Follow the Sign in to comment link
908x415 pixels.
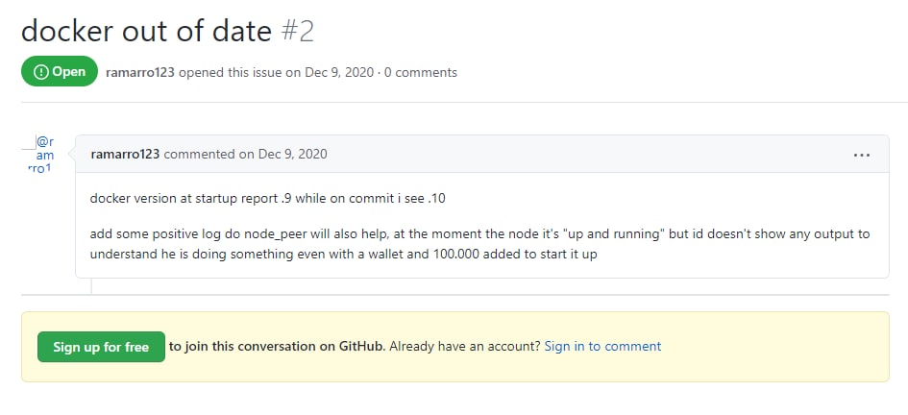coord(602,346)
